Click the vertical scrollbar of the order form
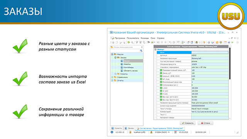This screenshot has width=247, height=139. 230,82
